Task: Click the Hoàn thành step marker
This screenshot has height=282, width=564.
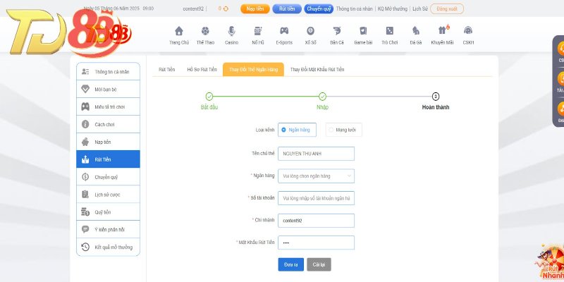Action: pyautogui.click(x=436, y=97)
